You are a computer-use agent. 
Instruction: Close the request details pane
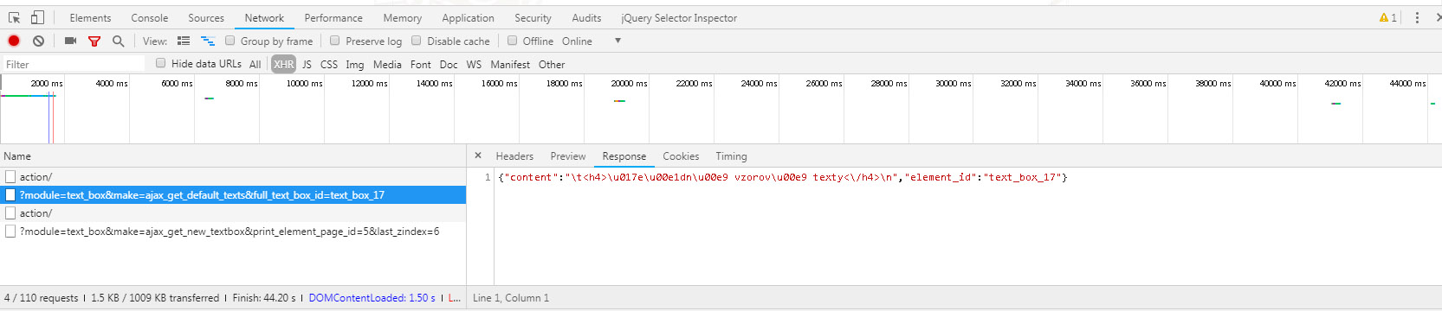478,155
